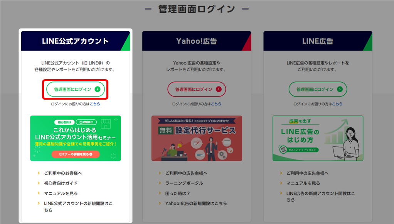
Task: Click the 初心者向け tag on the seminar banner
Action: tap(65, 122)
